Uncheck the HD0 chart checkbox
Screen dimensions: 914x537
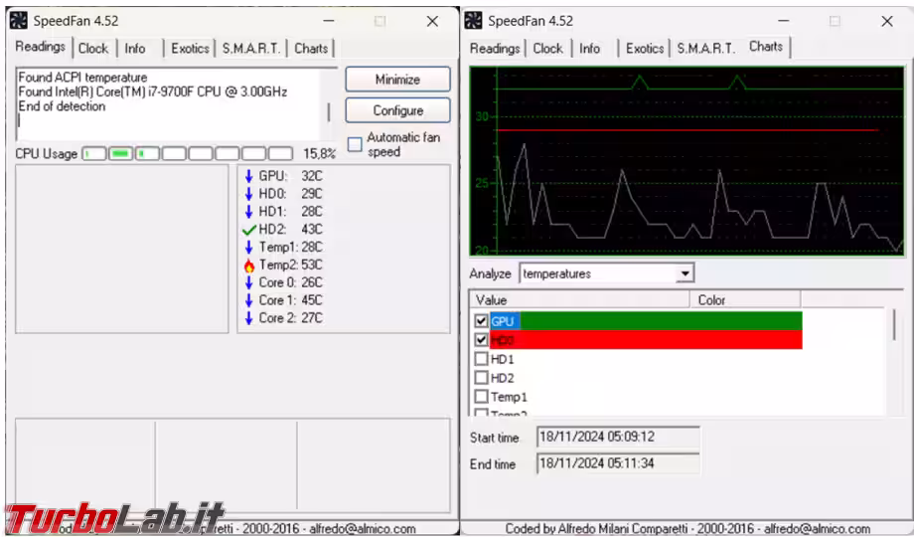coord(481,340)
